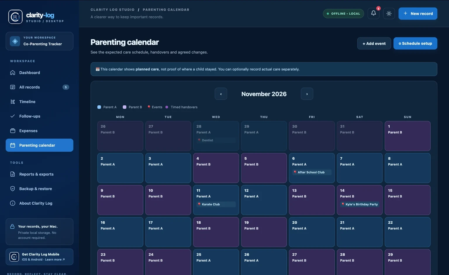Click Get Clarity Log Mobile app icon

click(14, 257)
